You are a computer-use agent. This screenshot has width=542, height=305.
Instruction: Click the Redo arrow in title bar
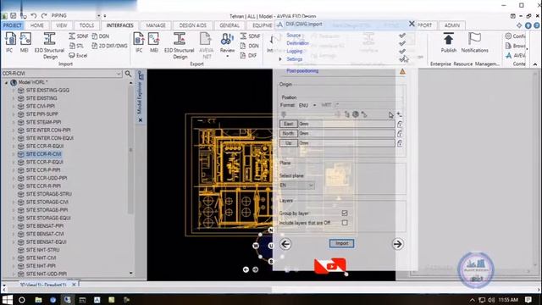tap(44, 15)
